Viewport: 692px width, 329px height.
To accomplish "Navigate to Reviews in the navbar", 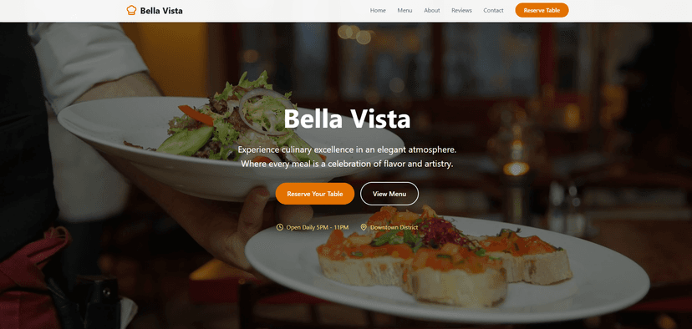I will [x=461, y=10].
